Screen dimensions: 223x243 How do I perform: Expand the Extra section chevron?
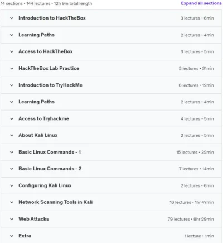tap(12, 236)
